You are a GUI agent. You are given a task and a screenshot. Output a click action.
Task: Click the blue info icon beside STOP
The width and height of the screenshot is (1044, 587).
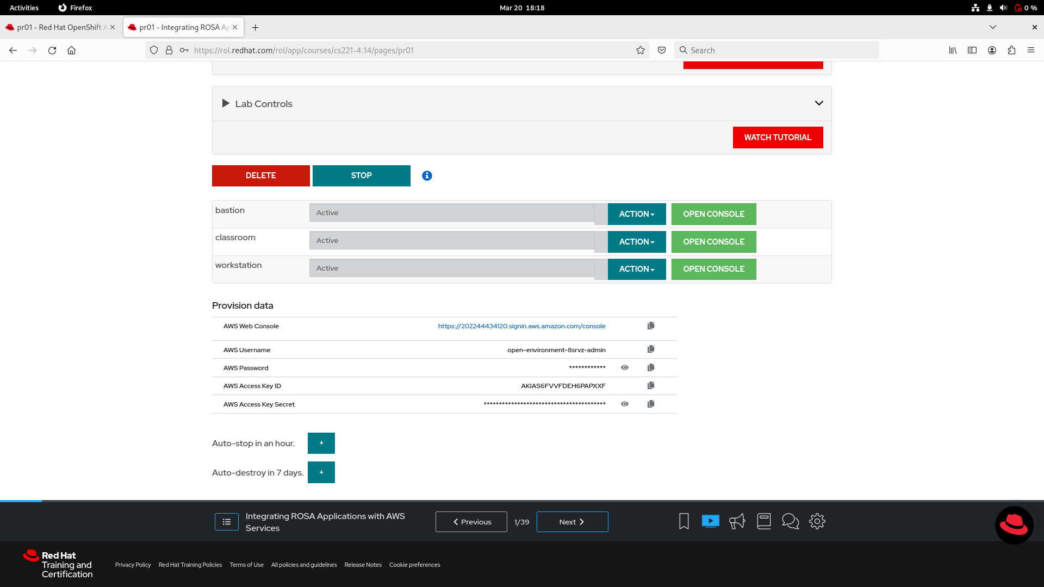(x=427, y=176)
